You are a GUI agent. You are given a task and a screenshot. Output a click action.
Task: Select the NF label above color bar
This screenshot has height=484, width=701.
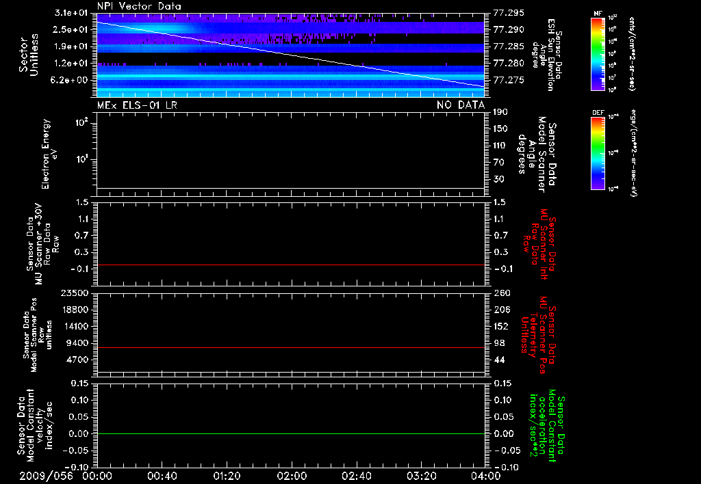pyautogui.click(x=598, y=14)
